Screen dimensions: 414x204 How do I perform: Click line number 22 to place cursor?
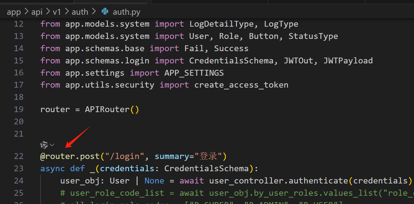point(18,156)
